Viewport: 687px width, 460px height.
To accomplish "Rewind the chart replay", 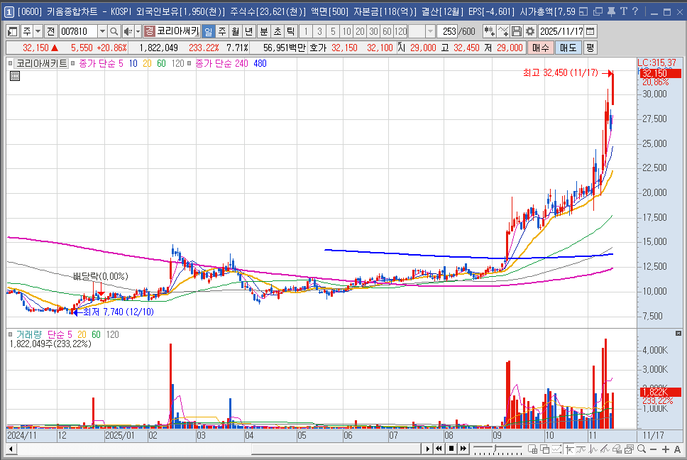I will [x=439, y=449].
